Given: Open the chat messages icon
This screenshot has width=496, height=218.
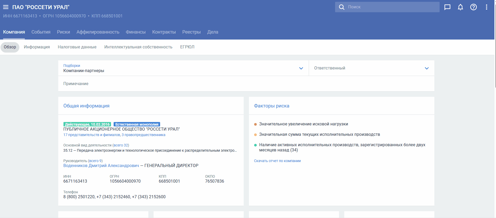Looking at the screenshot, I should (x=447, y=7).
